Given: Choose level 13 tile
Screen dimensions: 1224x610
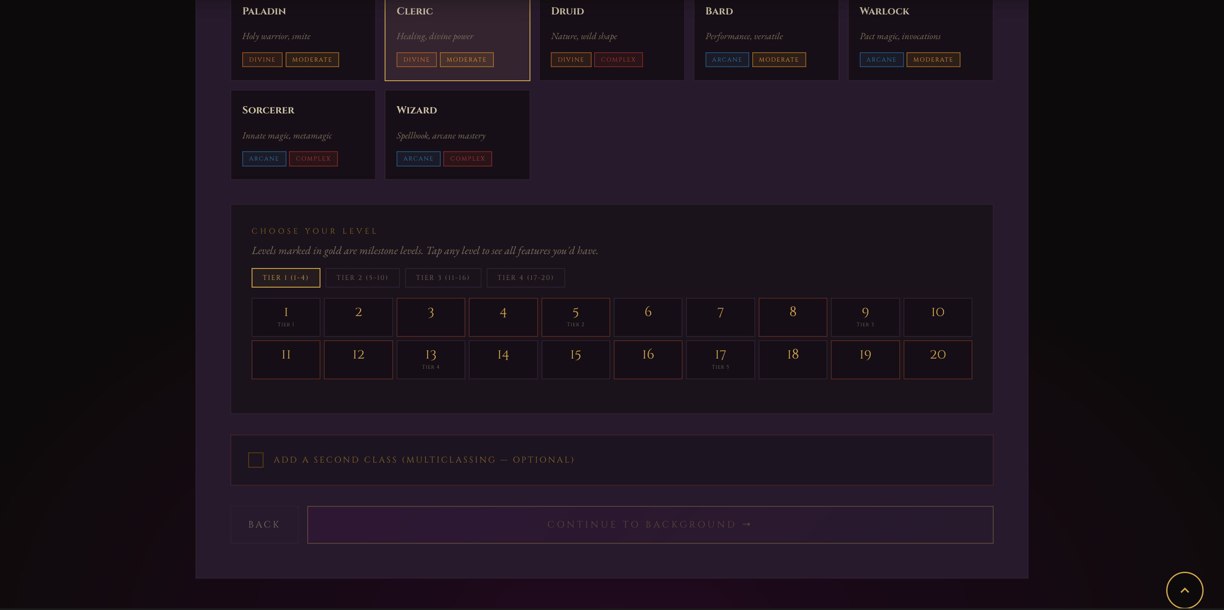Looking at the screenshot, I should pos(431,360).
